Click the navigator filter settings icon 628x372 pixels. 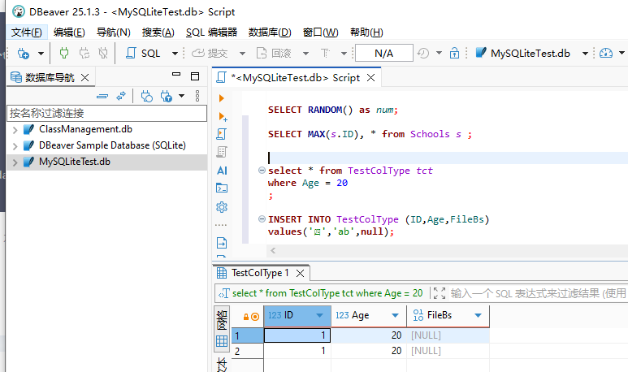(x=167, y=96)
